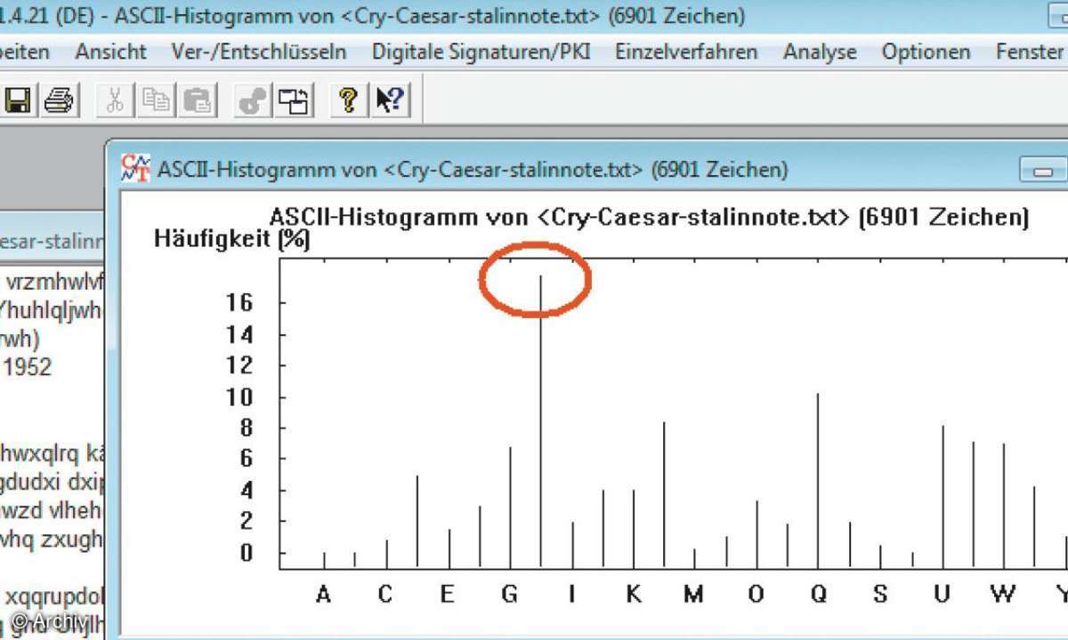This screenshot has width=1068, height=640.
Task: Click the Print icon in toolbar
Action: pos(59,100)
